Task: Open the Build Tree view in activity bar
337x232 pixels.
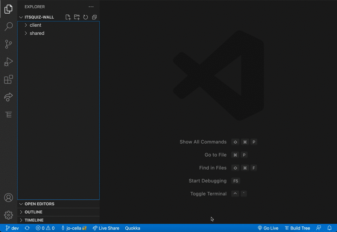Action: [x=8, y=115]
